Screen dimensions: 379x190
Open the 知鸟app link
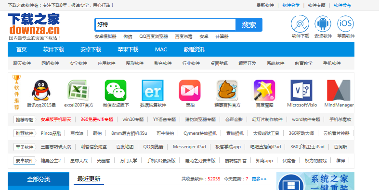pyautogui.click(x=264, y=161)
